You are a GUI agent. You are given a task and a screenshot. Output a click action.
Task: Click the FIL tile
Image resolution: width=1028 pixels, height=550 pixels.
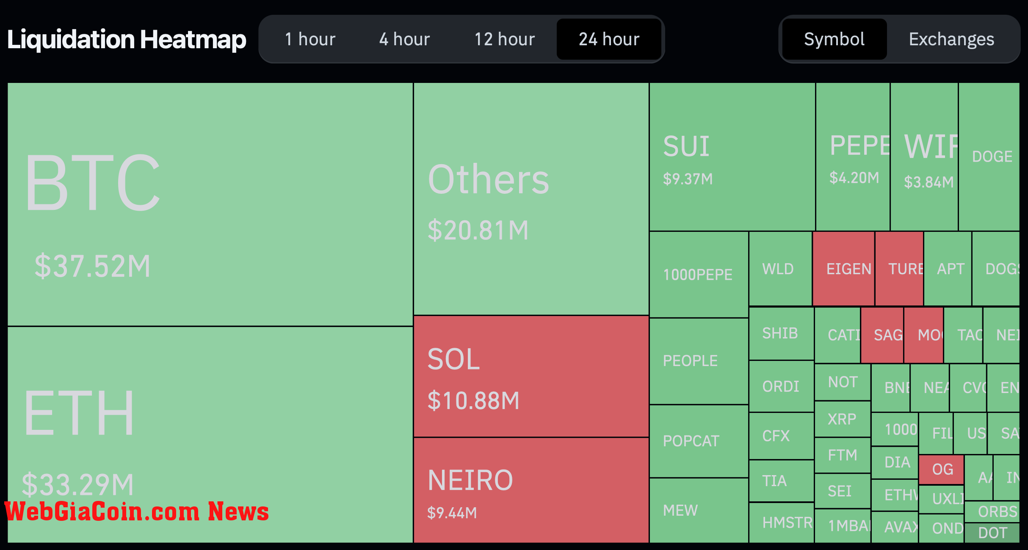(x=936, y=433)
